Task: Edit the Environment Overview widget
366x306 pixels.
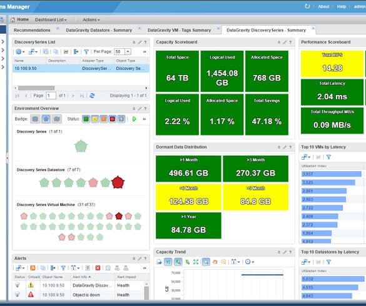Action: click(140, 109)
